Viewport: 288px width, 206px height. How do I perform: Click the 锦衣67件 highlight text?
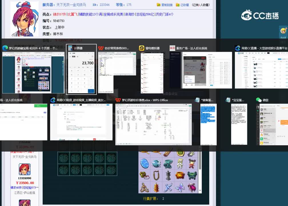pos(59,14)
